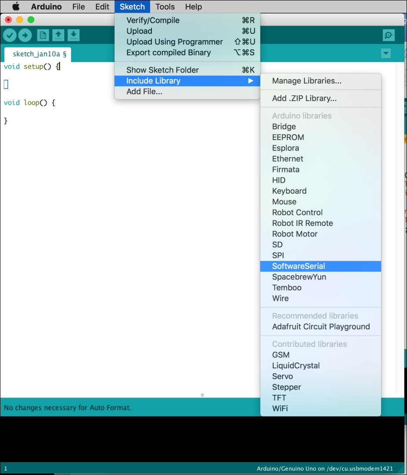
Task: Click the console divider handle dot
Action: [x=202, y=395]
